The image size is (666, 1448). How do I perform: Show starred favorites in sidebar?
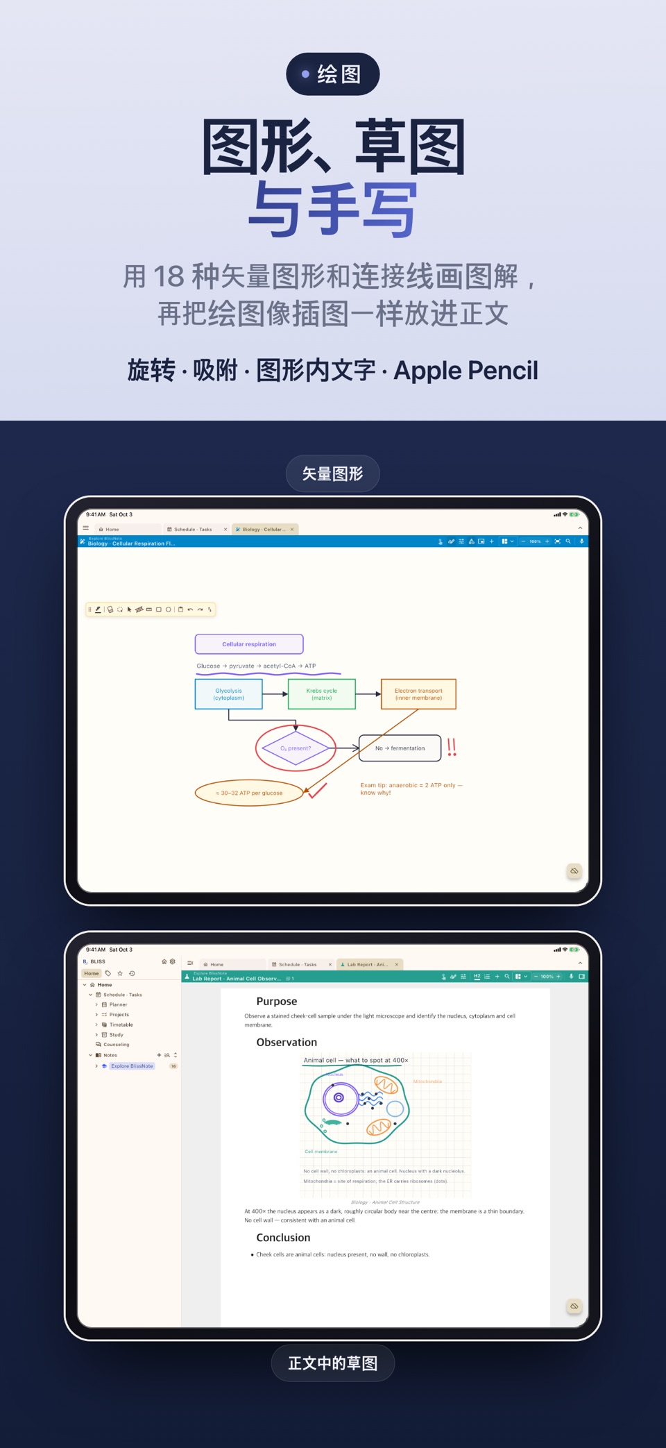[120, 973]
